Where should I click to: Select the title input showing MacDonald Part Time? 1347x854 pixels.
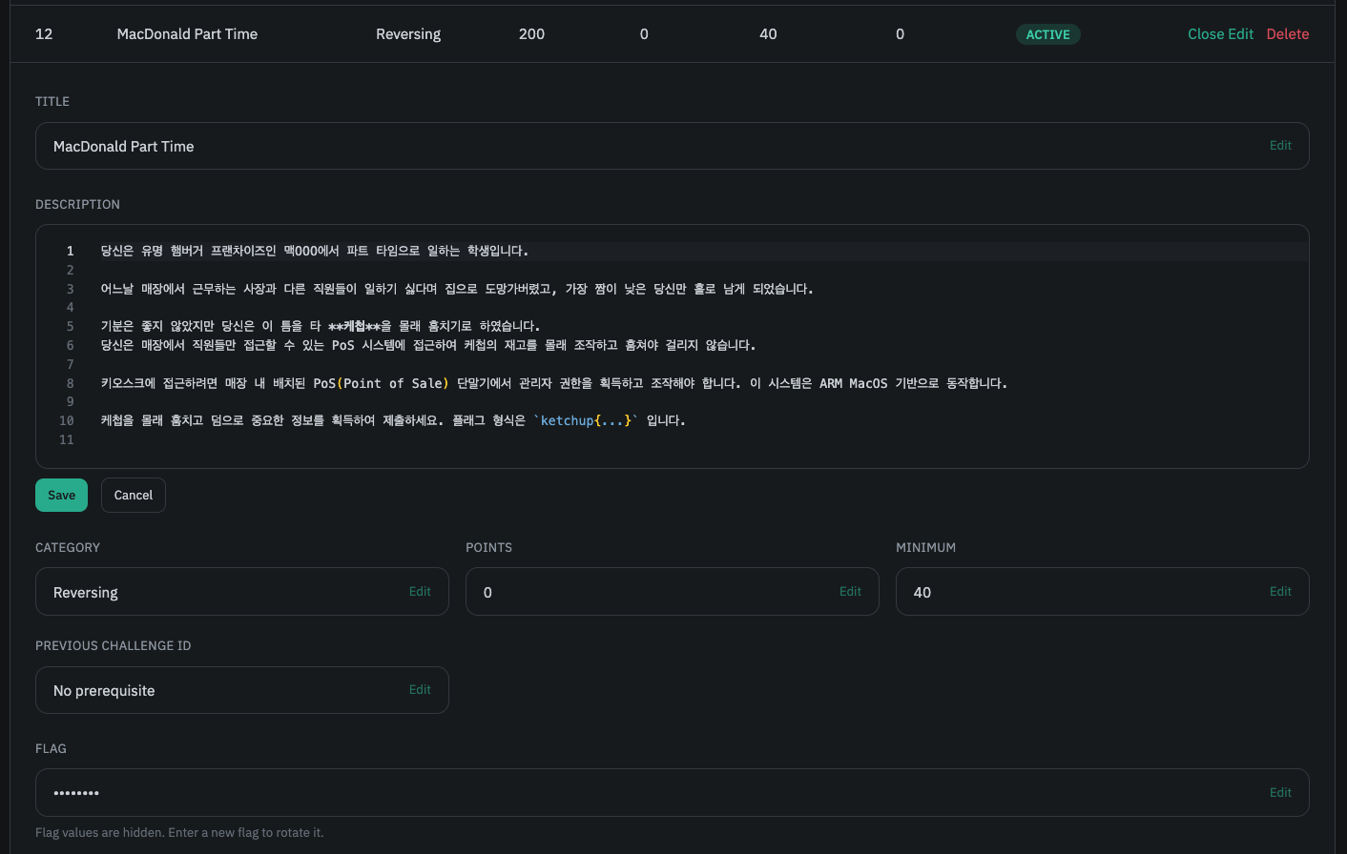coord(382,146)
